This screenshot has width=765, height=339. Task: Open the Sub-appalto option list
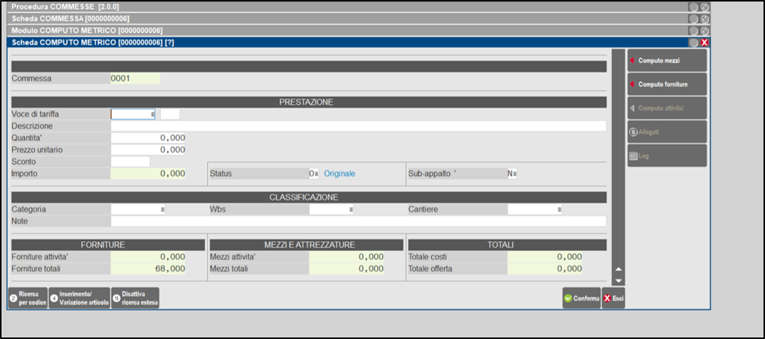(x=515, y=174)
